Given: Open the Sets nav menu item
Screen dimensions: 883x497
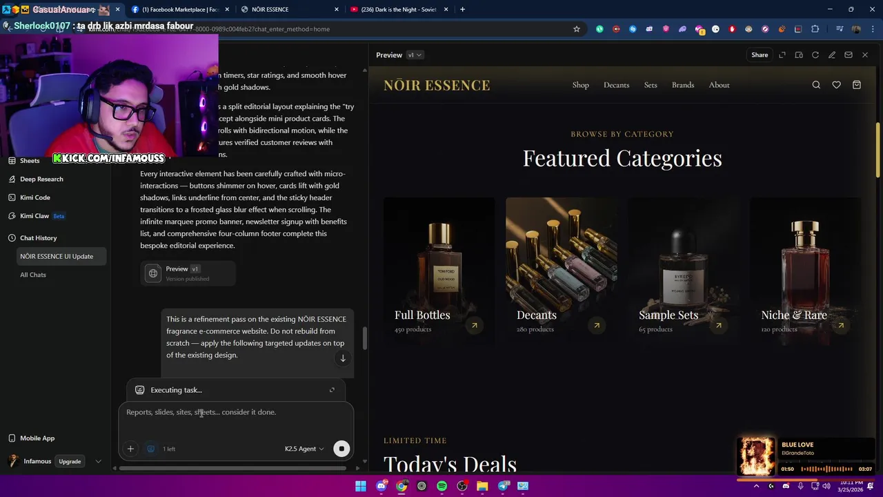Looking at the screenshot, I should [x=651, y=85].
